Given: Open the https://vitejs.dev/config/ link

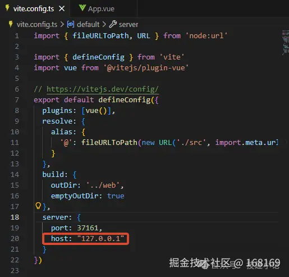Looking at the screenshot, I should click(103, 89).
